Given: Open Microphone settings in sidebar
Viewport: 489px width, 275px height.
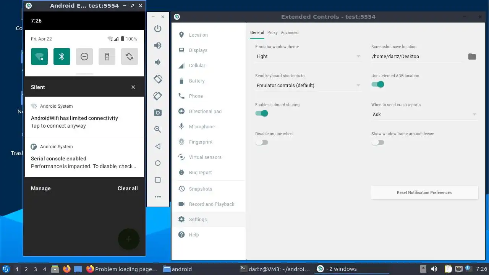Looking at the screenshot, I should [209, 127].
